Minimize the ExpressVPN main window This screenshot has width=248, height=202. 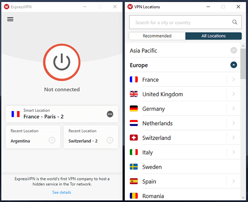click(85, 7)
